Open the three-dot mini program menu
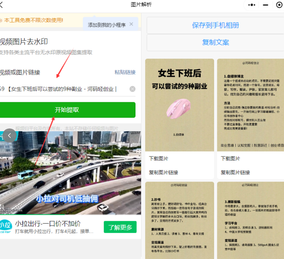Image resolution: width=284 pixels, height=259 pixels. click(x=252, y=5)
